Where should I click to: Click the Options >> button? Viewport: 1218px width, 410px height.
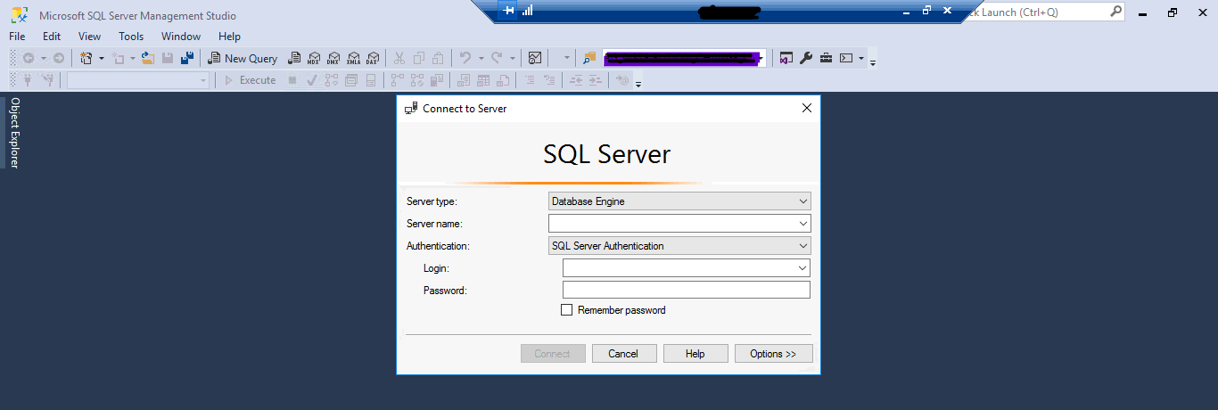click(x=773, y=354)
